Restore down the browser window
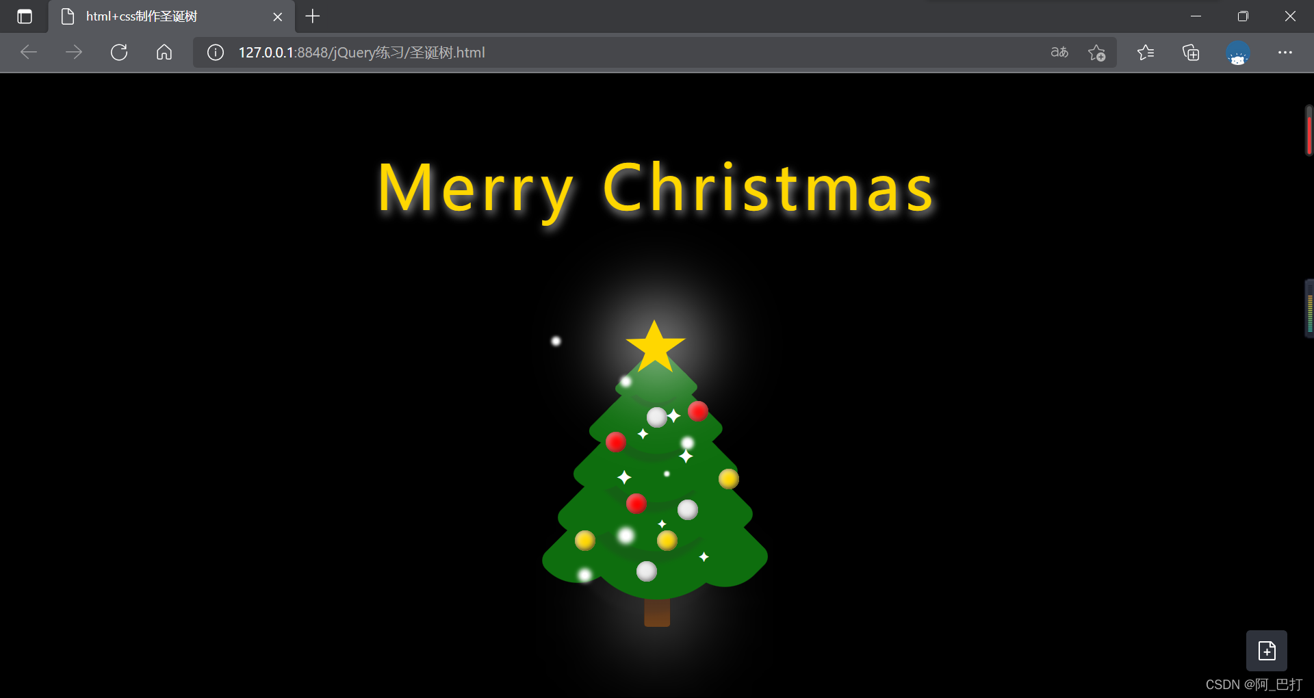This screenshot has height=698, width=1314. 1243,16
